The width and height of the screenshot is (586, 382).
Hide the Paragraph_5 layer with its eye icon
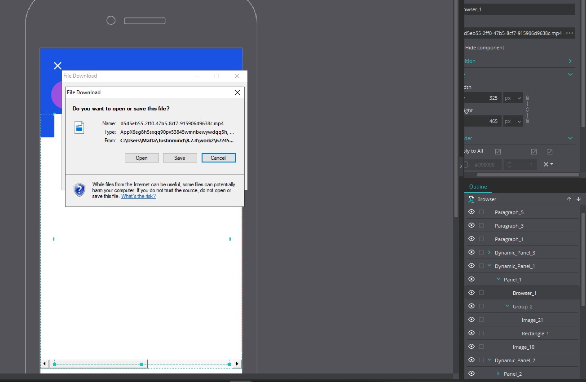[471, 212]
